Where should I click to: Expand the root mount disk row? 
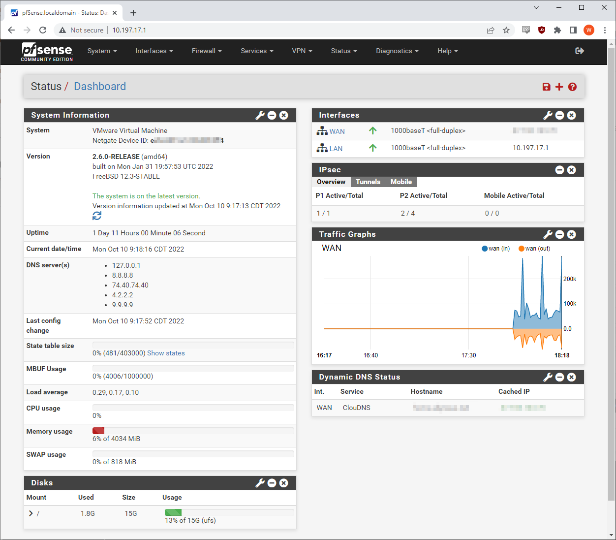point(31,513)
